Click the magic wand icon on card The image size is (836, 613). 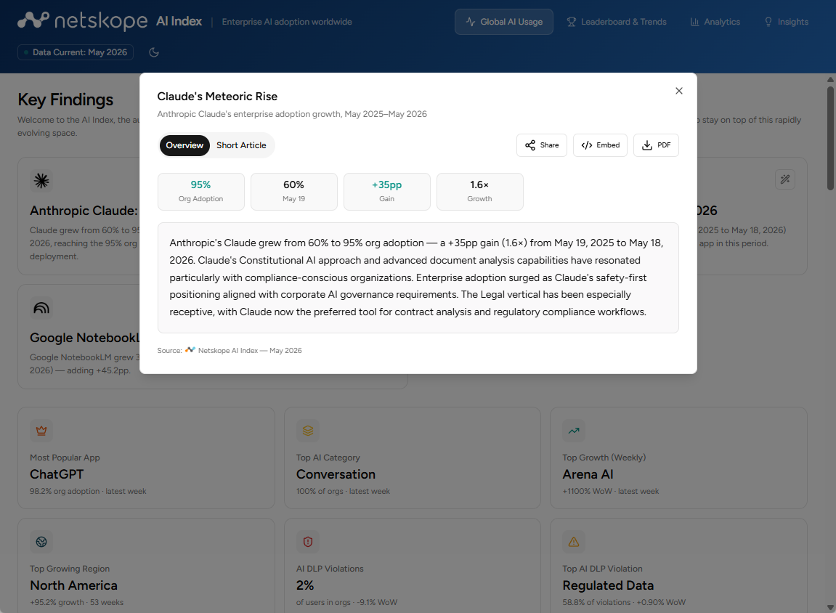(785, 179)
